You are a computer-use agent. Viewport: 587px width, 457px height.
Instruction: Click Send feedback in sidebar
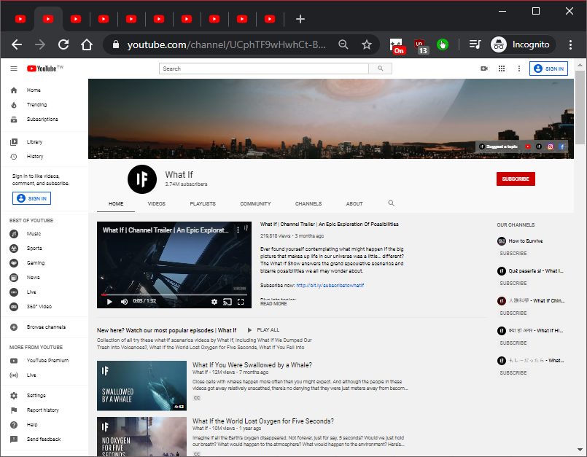(44, 440)
